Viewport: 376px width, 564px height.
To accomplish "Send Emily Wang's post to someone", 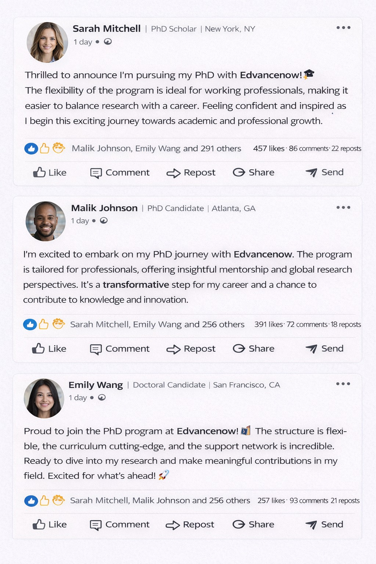I will pos(324,525).
